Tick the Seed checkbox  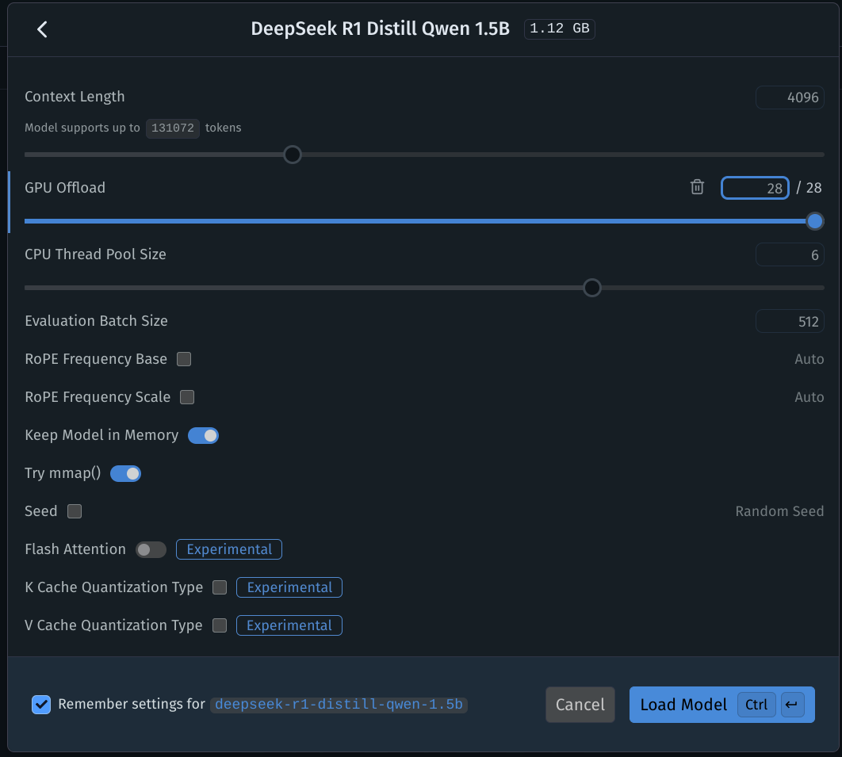pyautogui.click(x=75, y=511)
